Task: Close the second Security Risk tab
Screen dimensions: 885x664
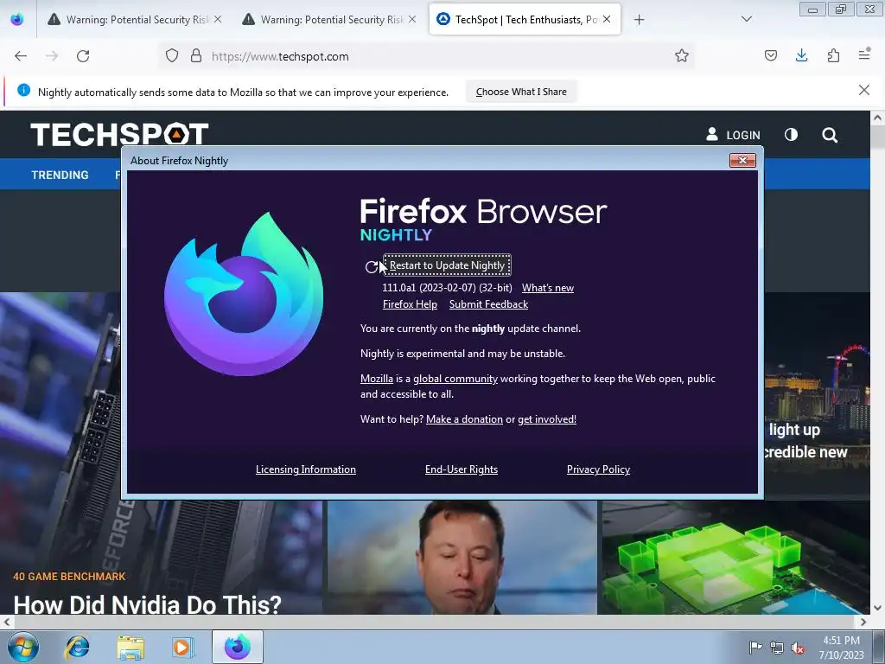Action: click(x=412, y=19)
